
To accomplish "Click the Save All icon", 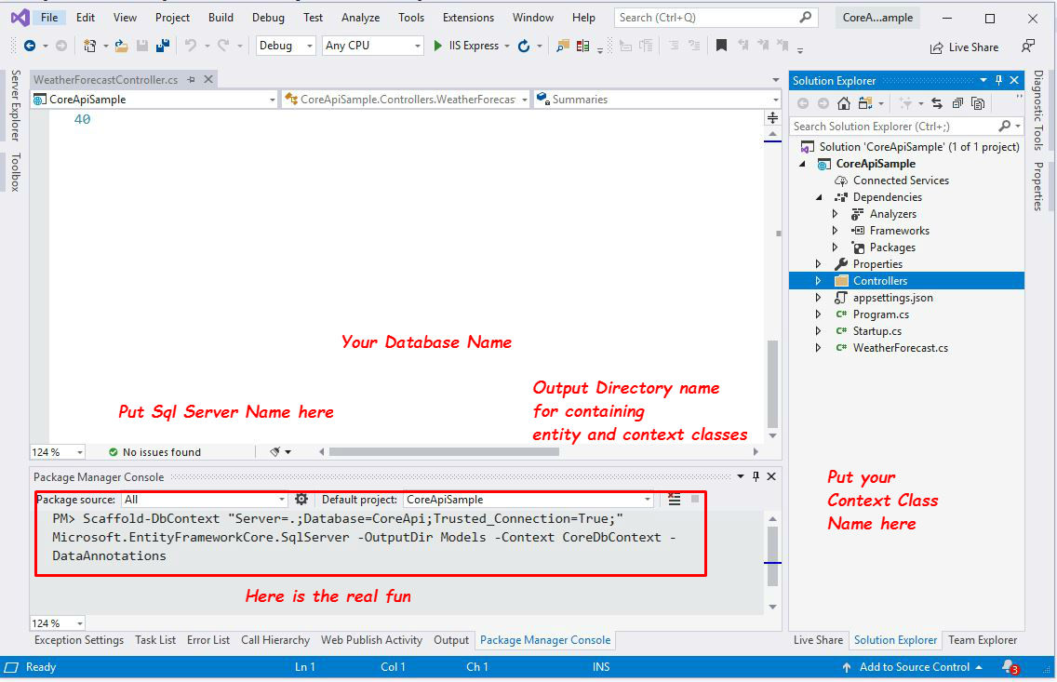I will click(163, 46).
